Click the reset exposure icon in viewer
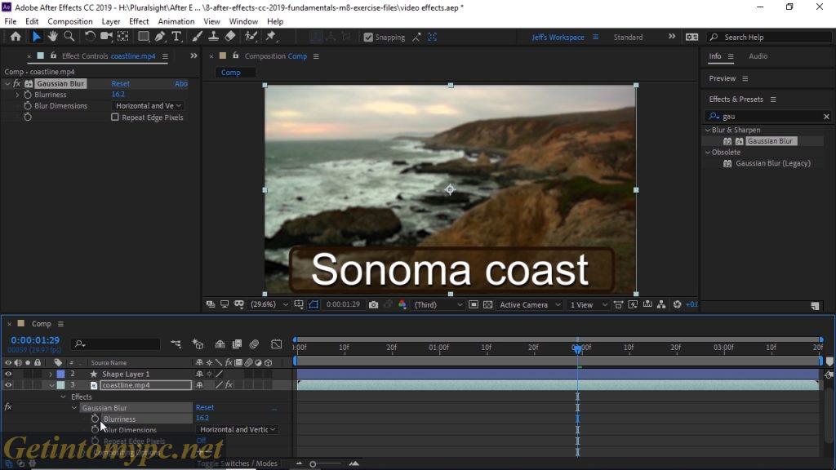Screen dimensions: 836x470 pyautogui.click(x=677, y=305)
